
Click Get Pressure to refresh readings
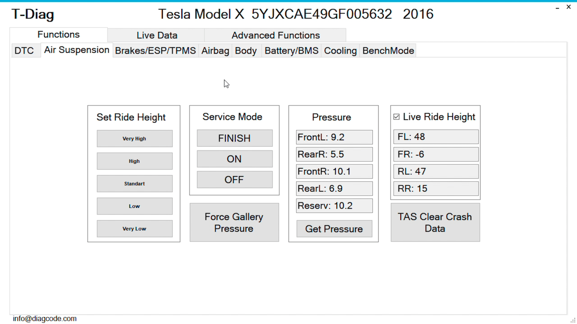pyautogui.click(x=334, y=228)
